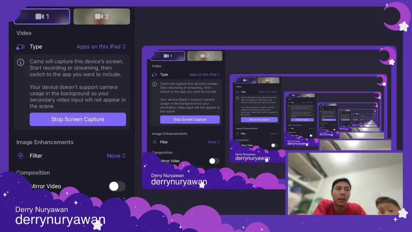
Task: Click the 'Type' label in the Video section
Action: click(36, 47)
